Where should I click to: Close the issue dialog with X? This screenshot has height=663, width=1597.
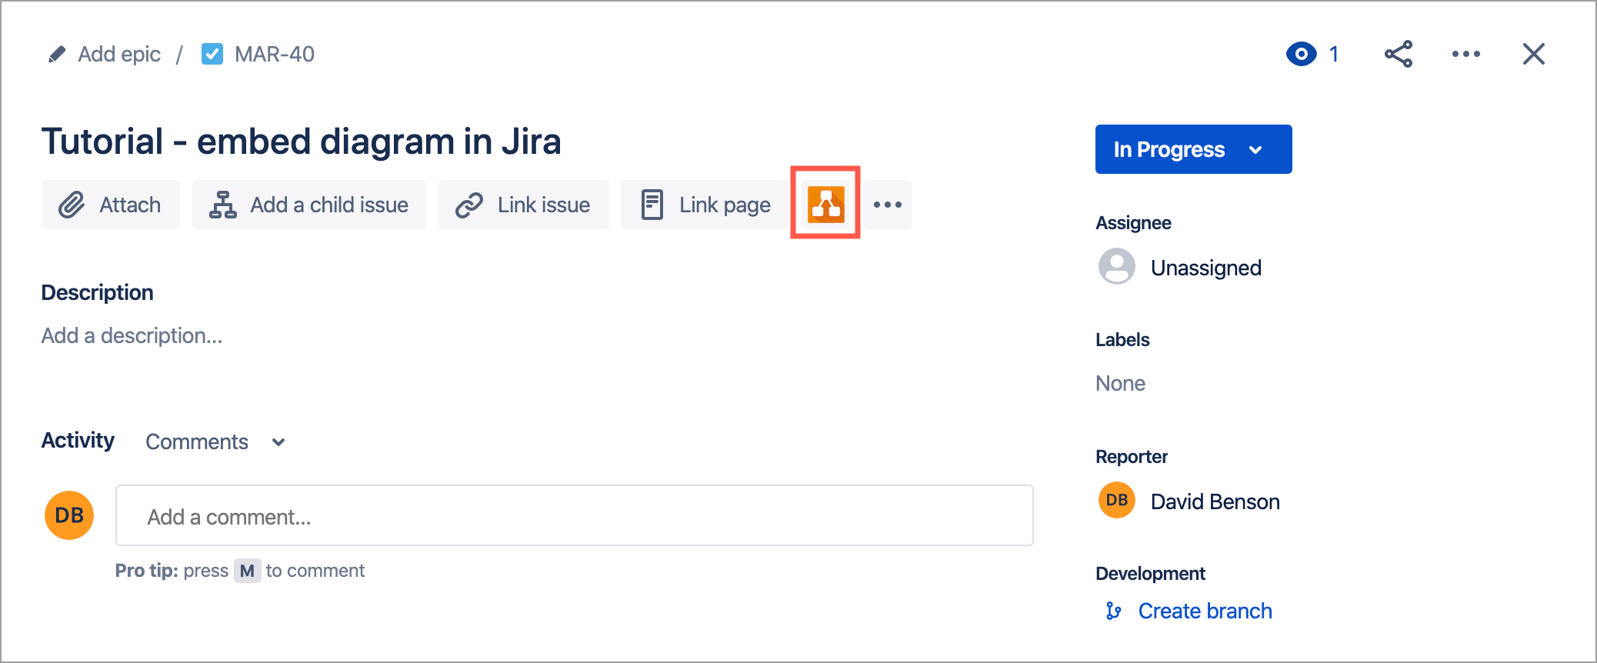coord(1534,54)
